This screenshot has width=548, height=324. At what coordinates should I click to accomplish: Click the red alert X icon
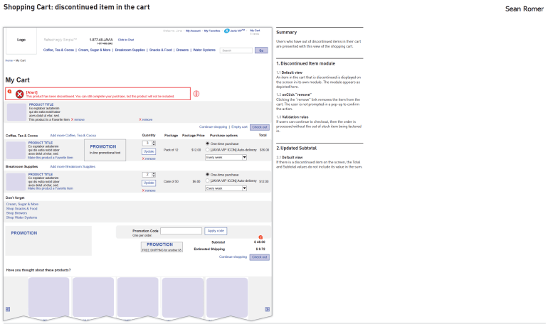point(19,94)
